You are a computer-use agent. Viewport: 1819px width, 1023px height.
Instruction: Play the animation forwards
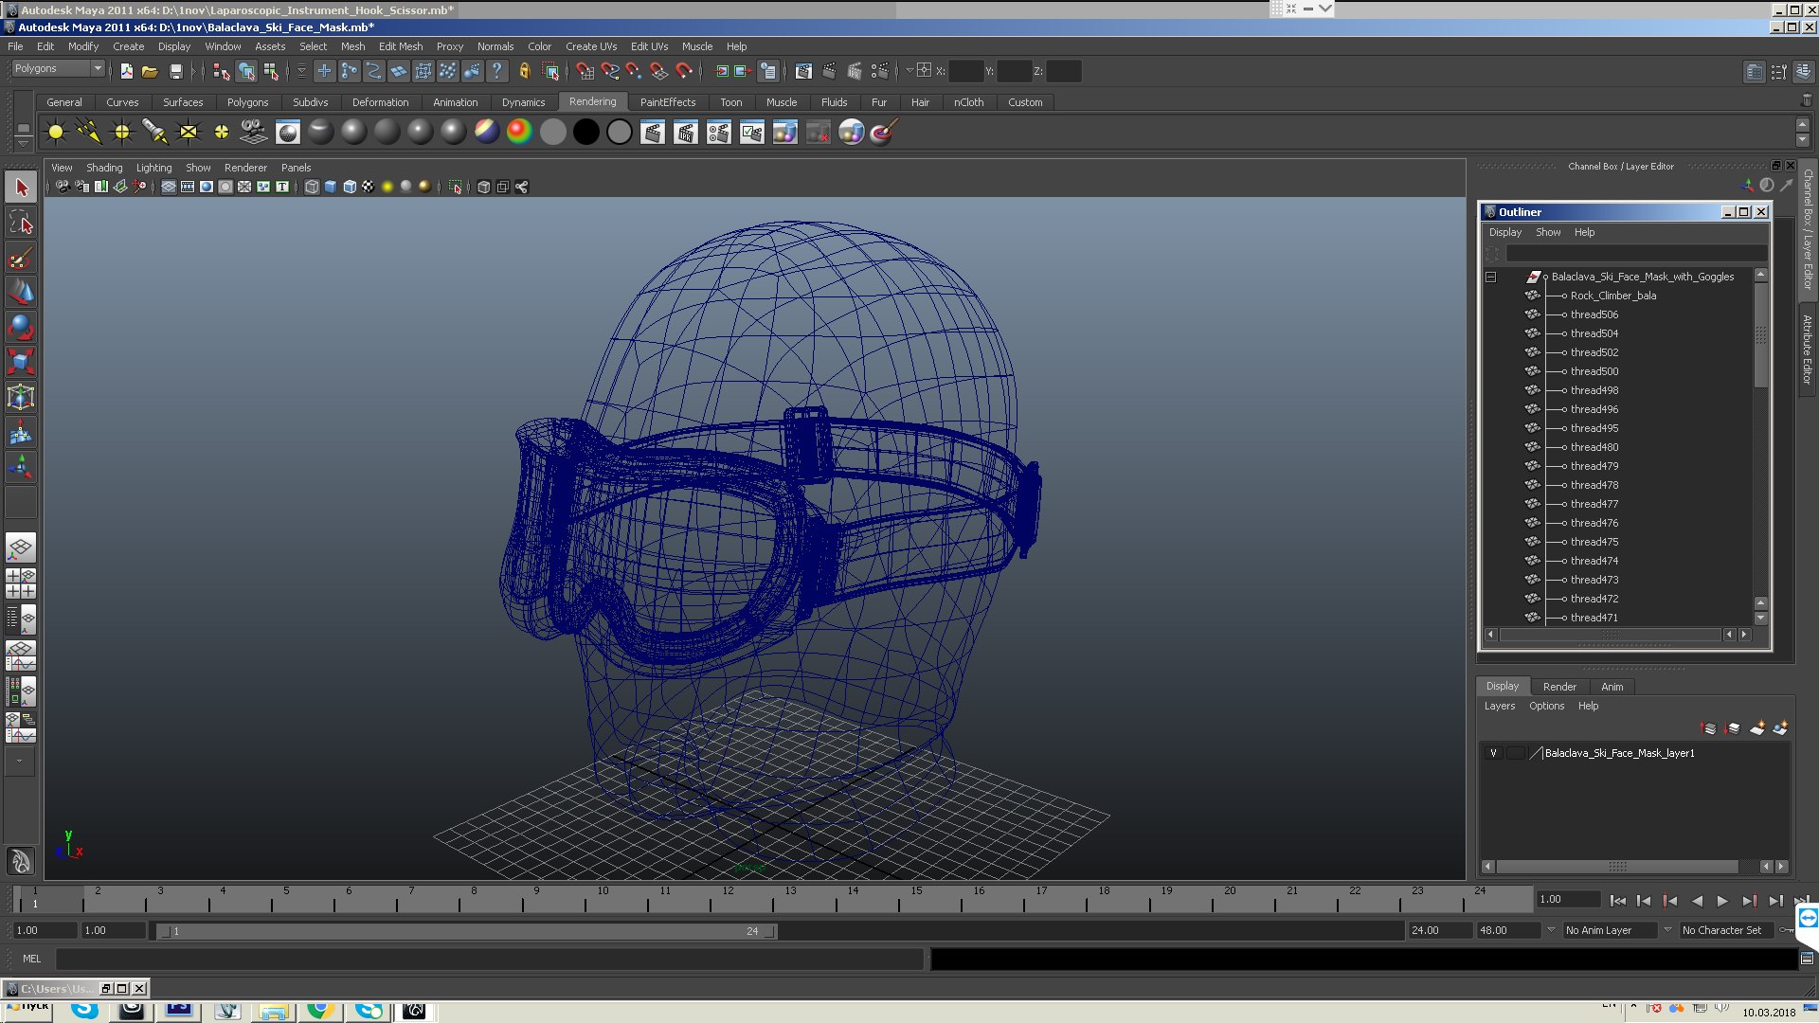[1722, 901]
